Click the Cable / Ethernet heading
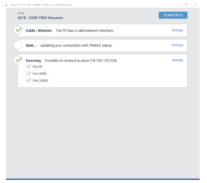This screenshot has height=183, width=207. pyautogui.click(x=39, y=30)
